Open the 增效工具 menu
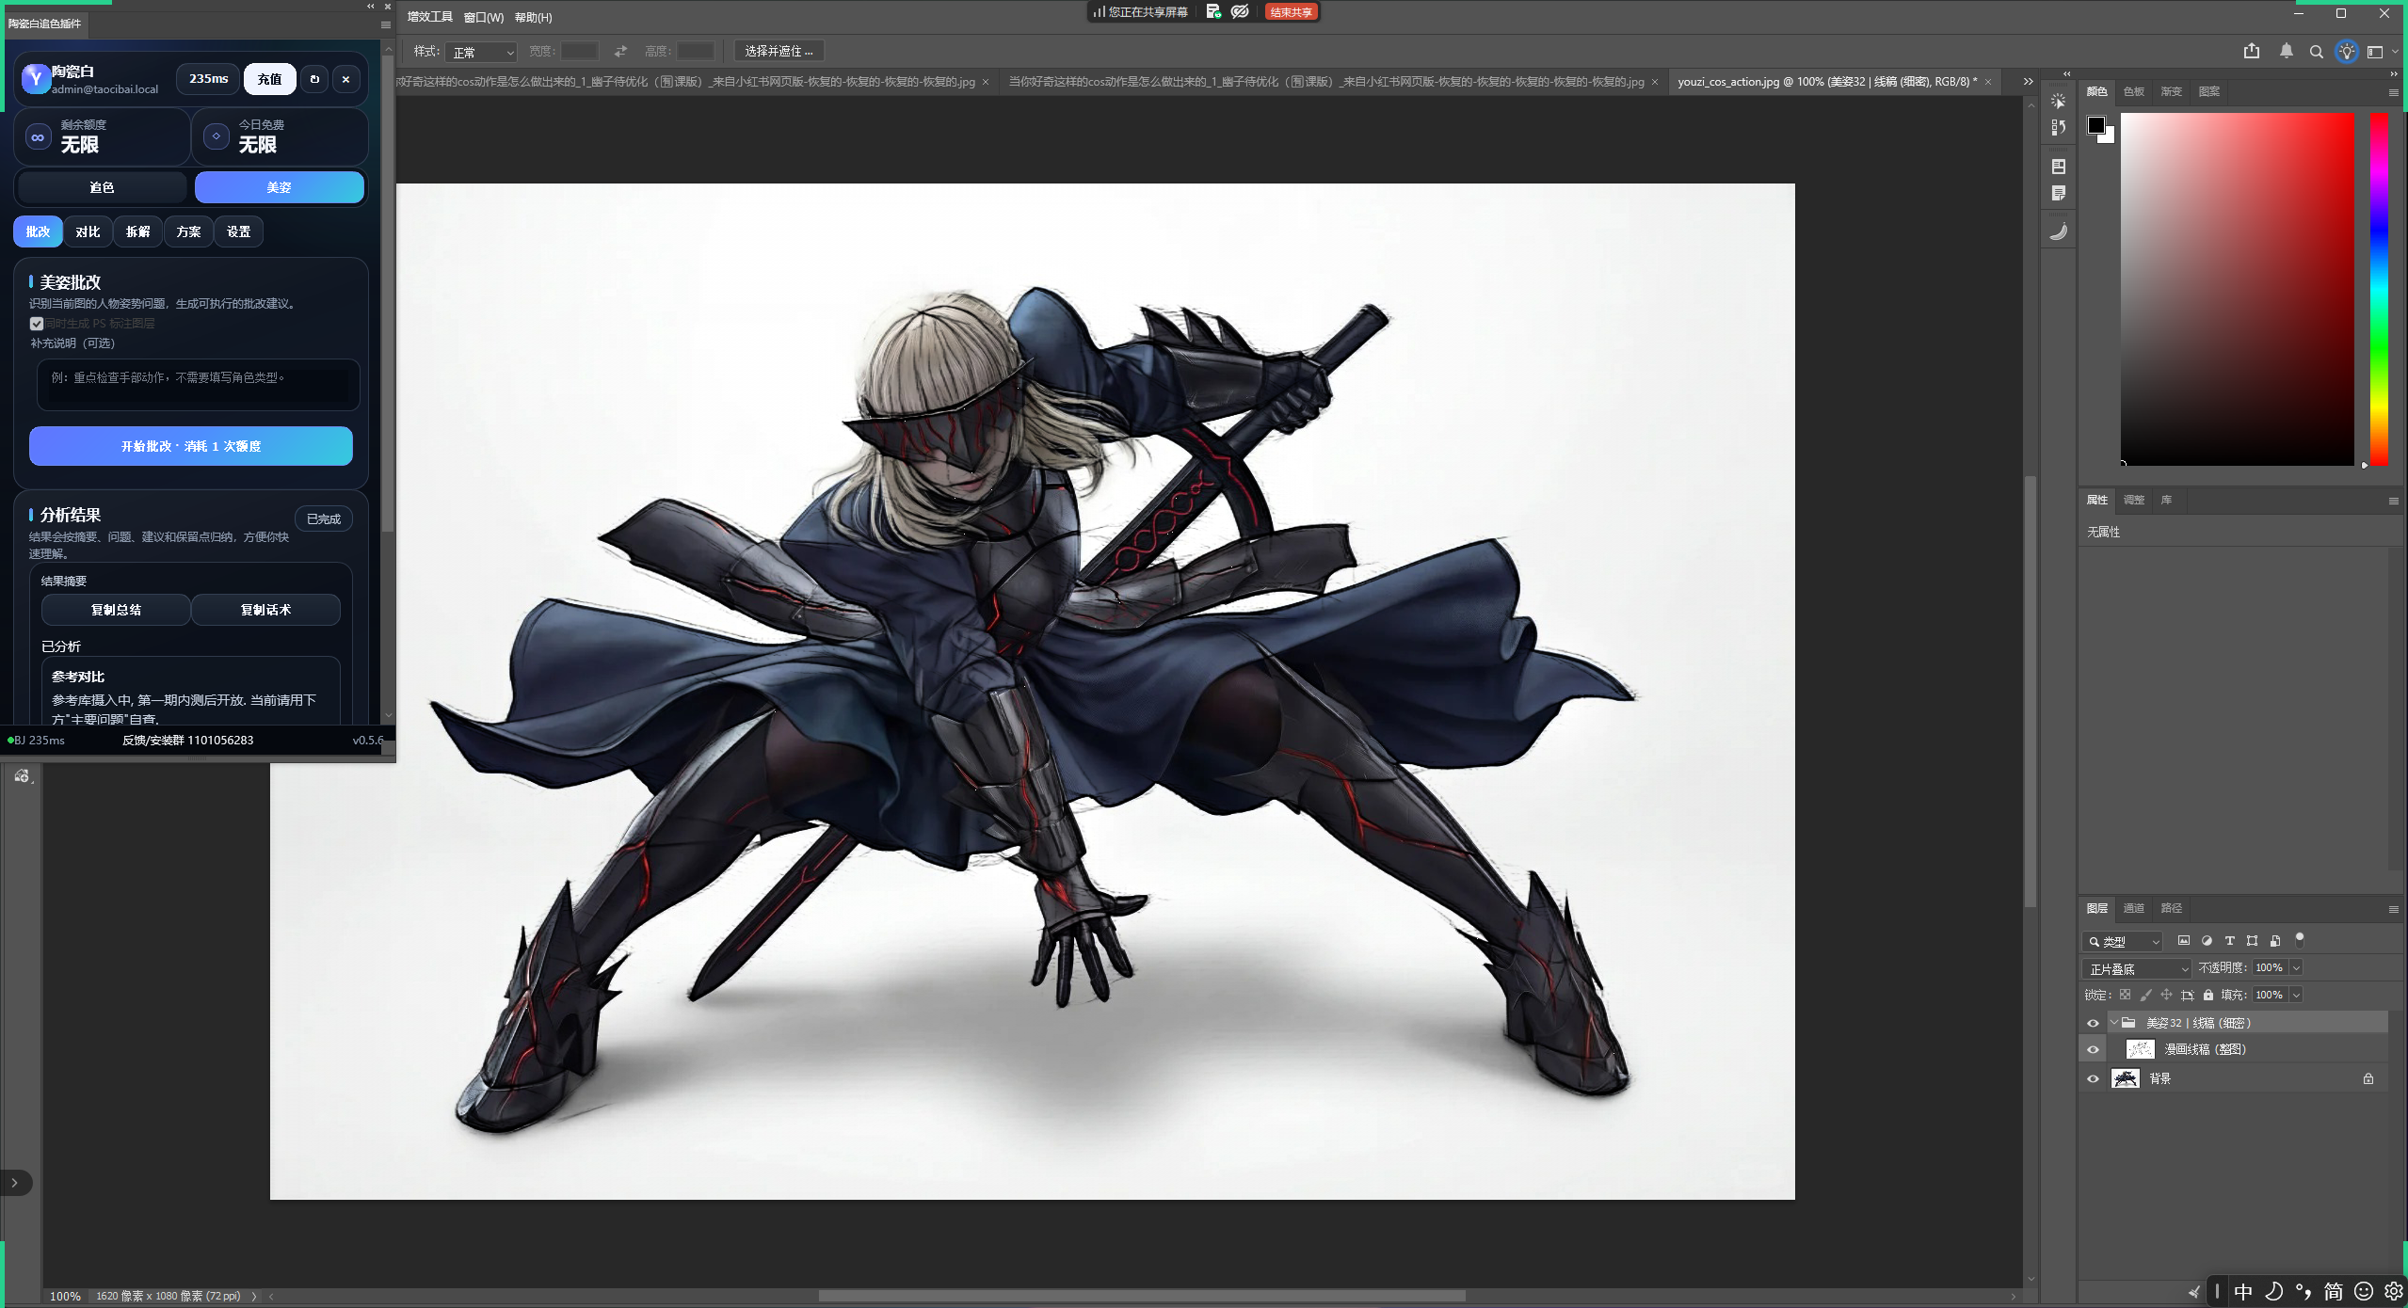Screen dimensions: 2408x1308 click(x=430, y=17)
